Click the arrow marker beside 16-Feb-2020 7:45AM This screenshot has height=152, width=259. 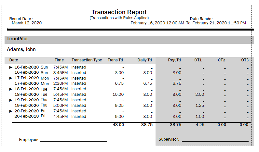pos(11,67)
